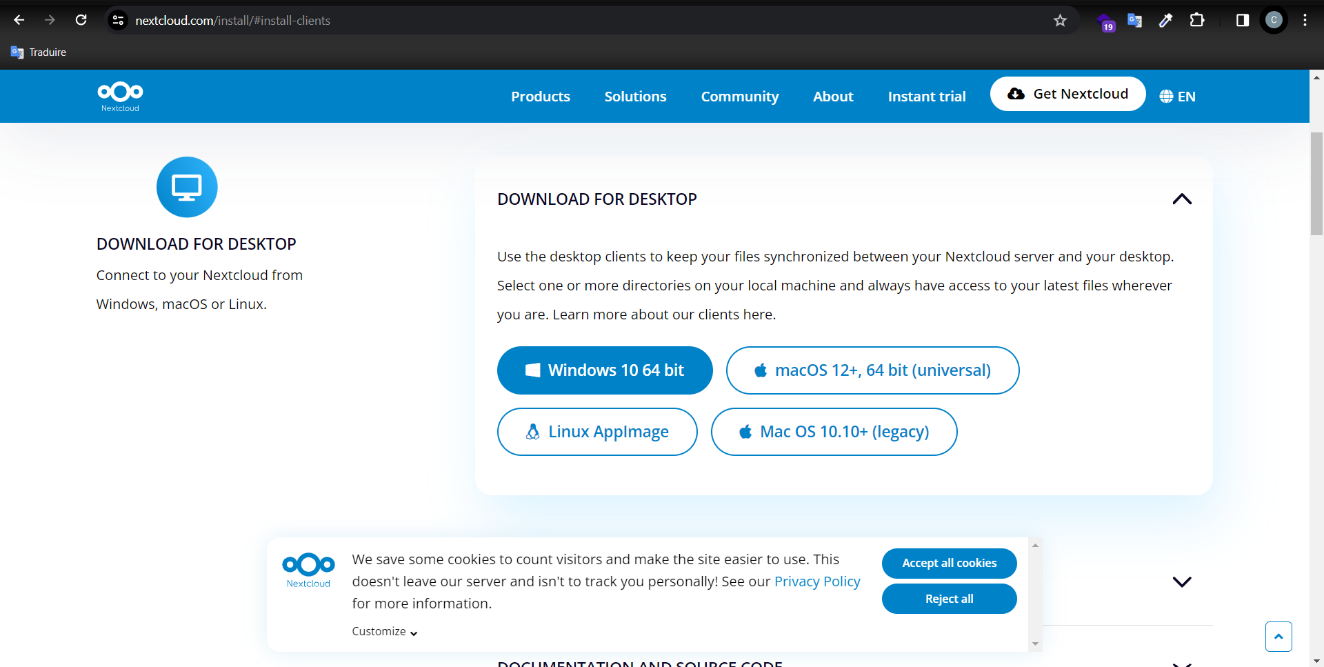Download macOS 12+ 64 bit universal client
Image resolution: width=1324 pixels, height=667 pixels.
pyautogui.click(x=872, y=370)
